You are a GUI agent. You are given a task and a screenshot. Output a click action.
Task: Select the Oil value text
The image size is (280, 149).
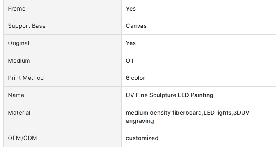129,61
